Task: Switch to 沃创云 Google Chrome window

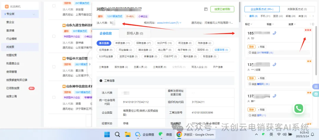Action: pyautogui.click(x=195, y=134)
